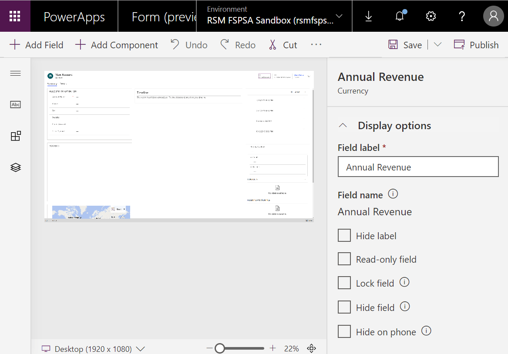Collapse the Display options section
This screenshot has height=354, width=508.
click(343, 126)
